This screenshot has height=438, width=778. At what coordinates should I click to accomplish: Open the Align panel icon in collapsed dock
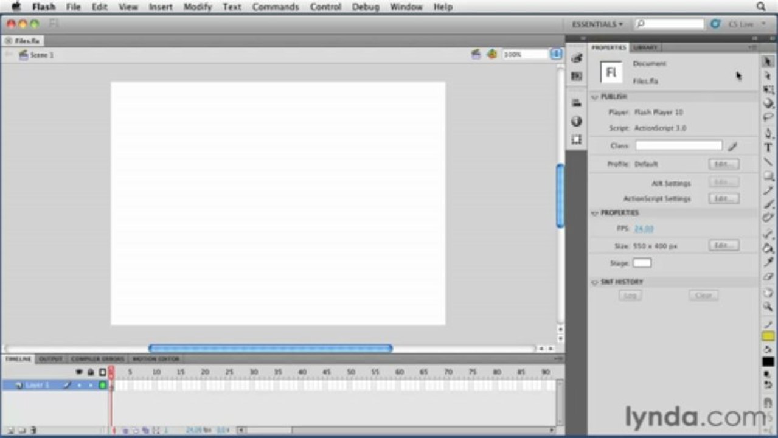pos(577,103)
